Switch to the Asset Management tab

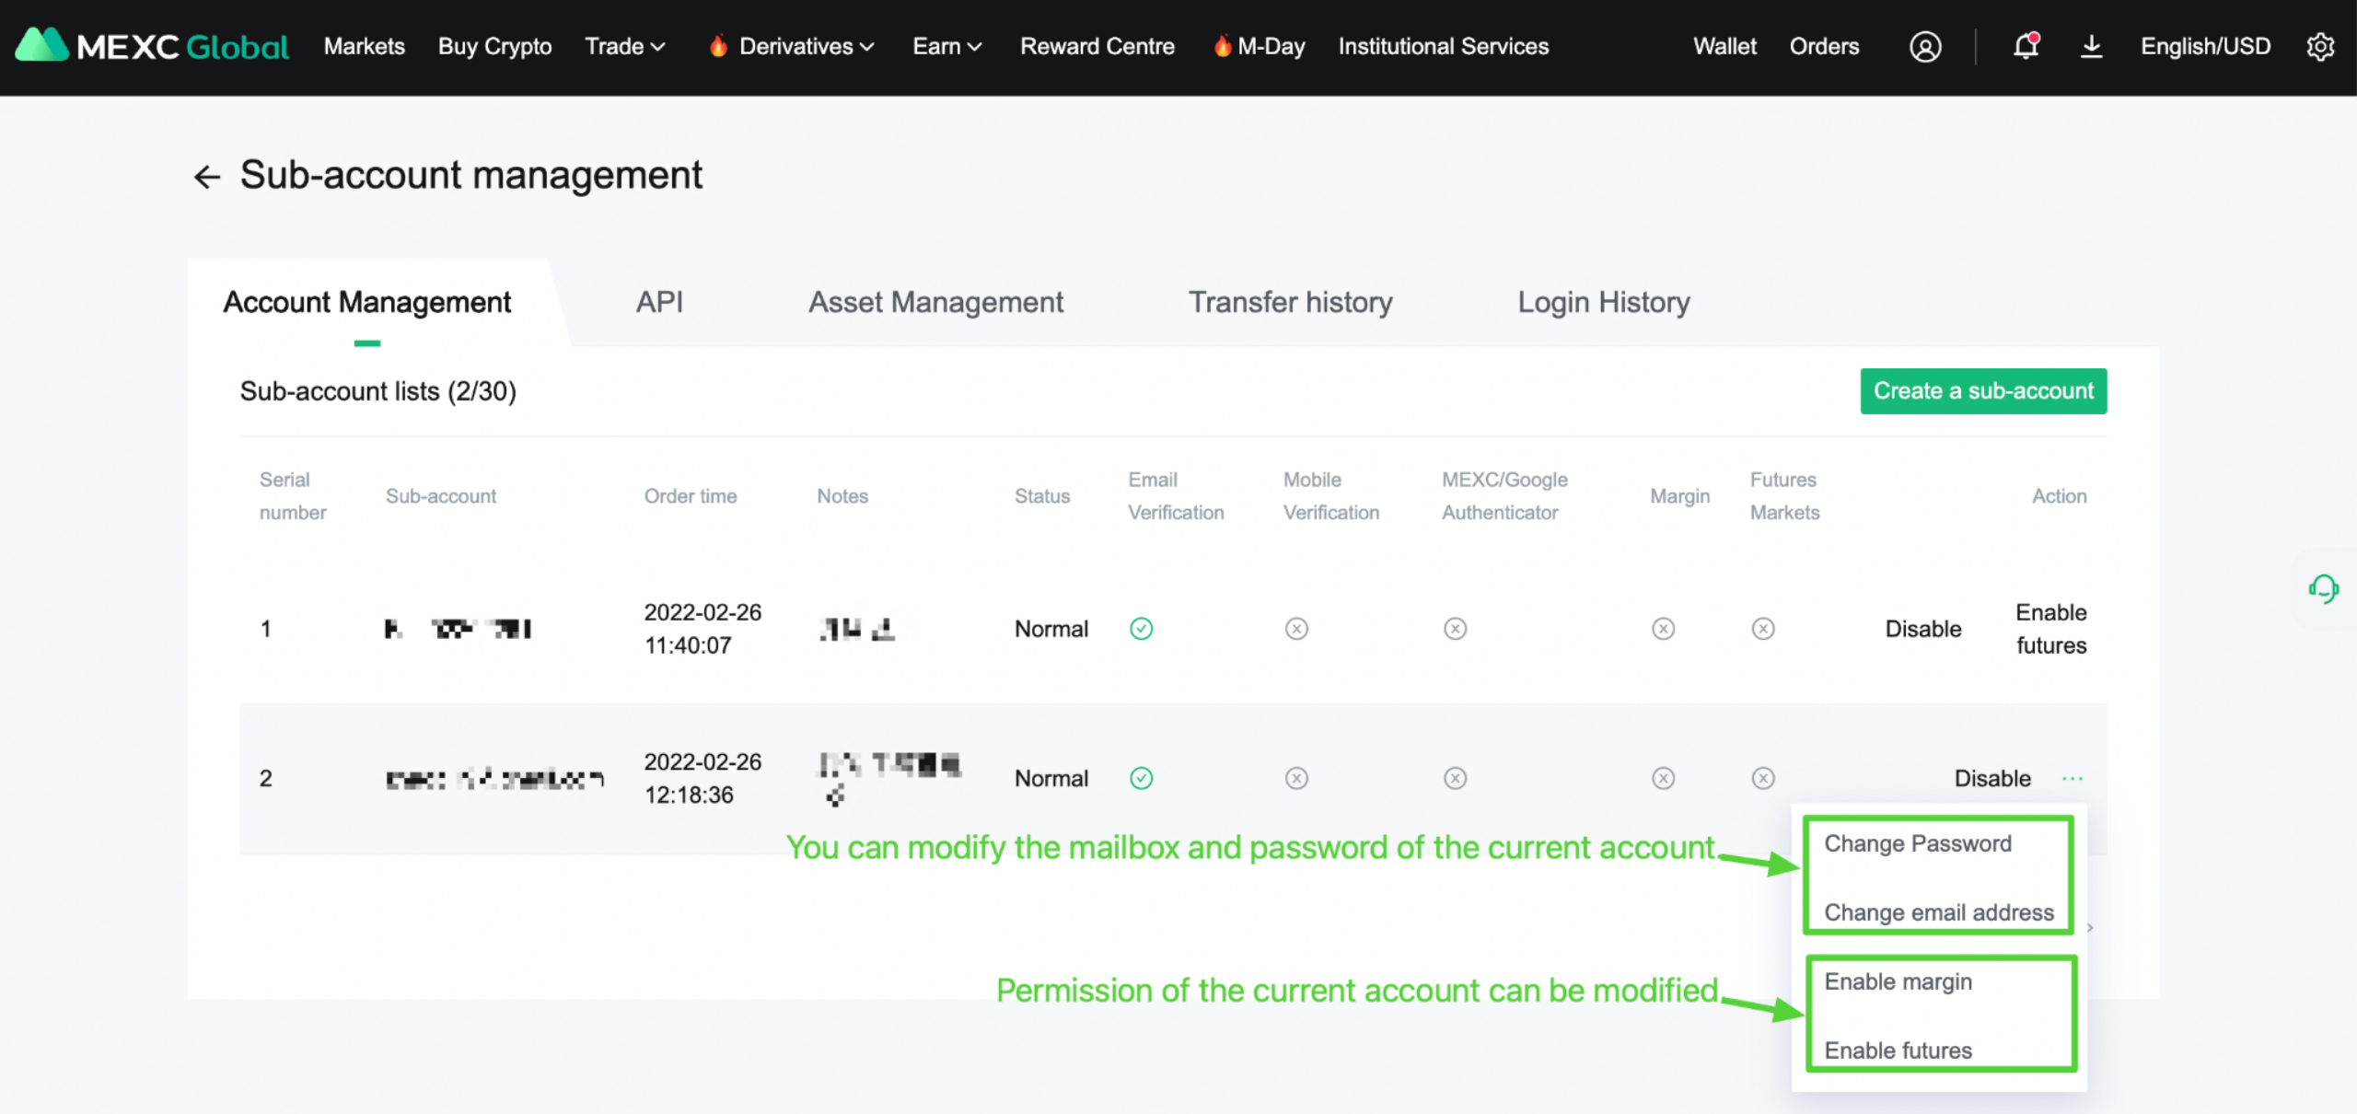[935, 302]
